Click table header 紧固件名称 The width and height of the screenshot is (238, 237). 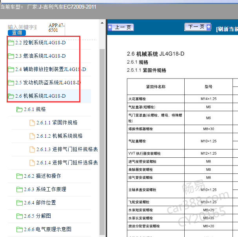[x=156, y=87]
